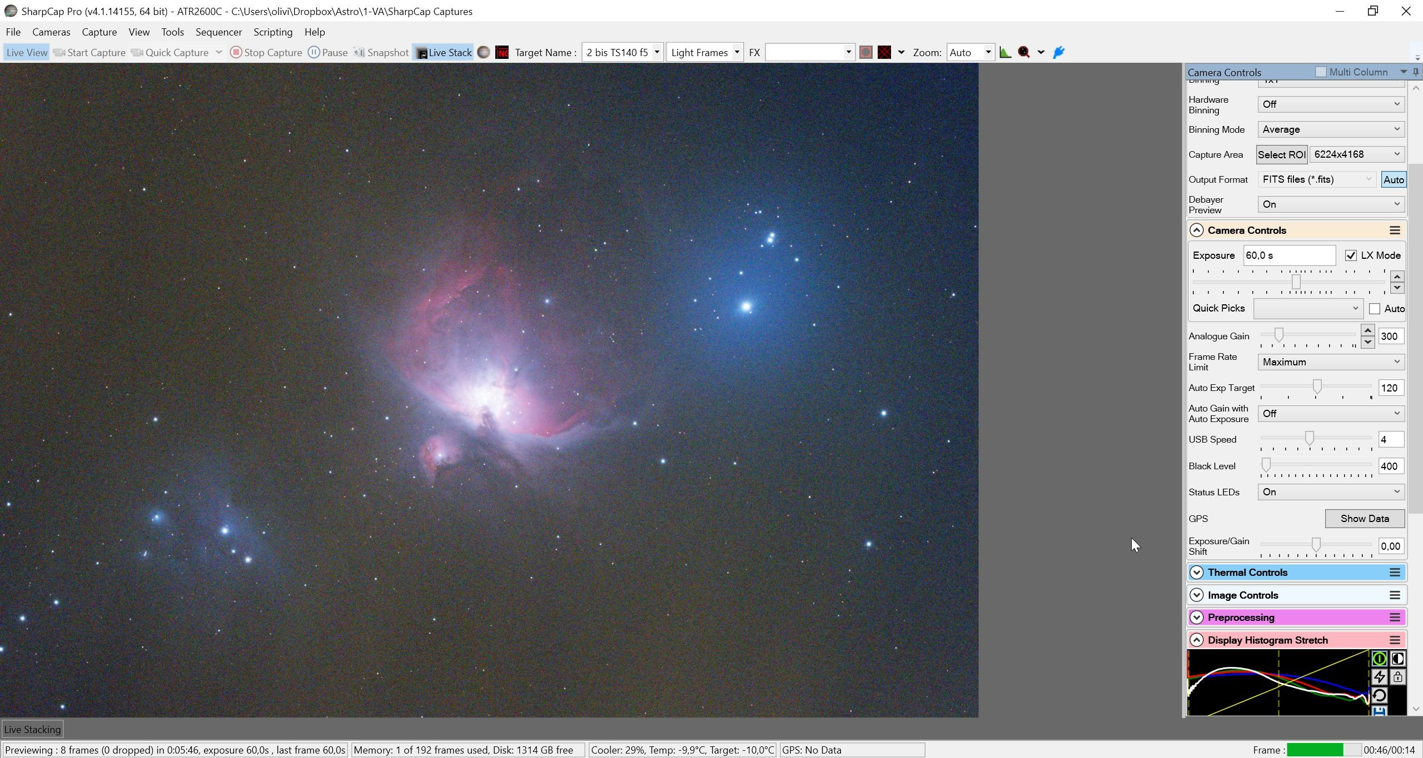Screen dimensions: 1423x758
Task: Click the Select ROI button
Action: pyautogui.click(x=1282, y=155)
